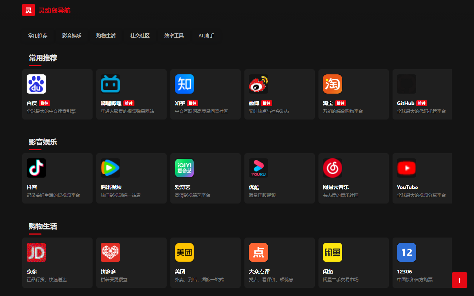Switch to 影音娱乐 nav tab
The width and height of the screenshot is (474, 296).
(72, 36)
